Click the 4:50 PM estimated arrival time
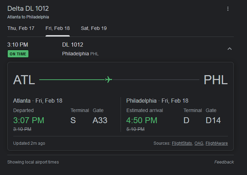This screenshot has width=247, height=175. 142,120
